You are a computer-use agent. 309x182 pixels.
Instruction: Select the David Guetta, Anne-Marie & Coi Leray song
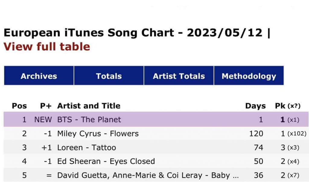point(148,175)
